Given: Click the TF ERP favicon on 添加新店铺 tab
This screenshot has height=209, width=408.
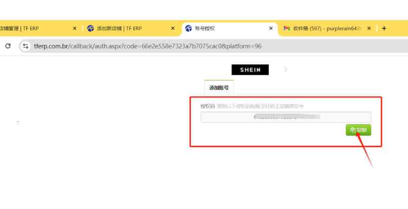Looking at the screenshot, I should pyautogui.click(x=91, y=28).
